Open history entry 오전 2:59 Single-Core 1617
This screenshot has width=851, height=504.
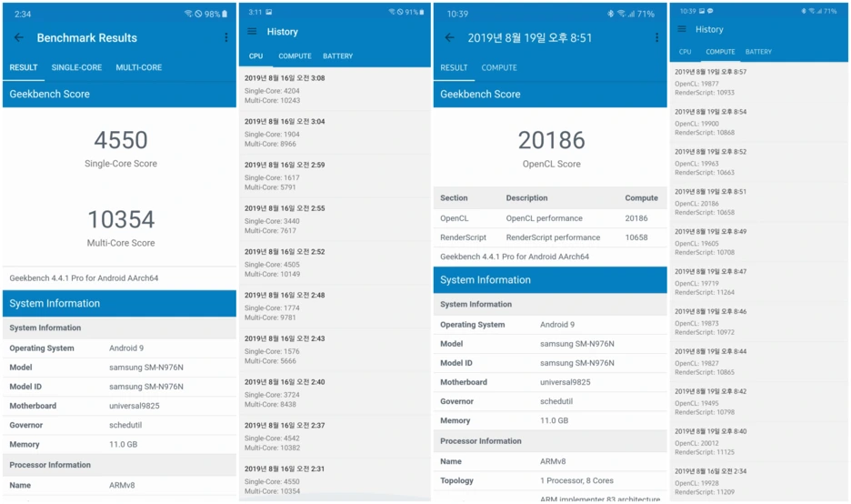(335, 176)
